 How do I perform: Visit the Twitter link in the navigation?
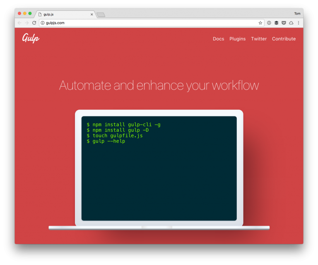[x=259, y=39]
